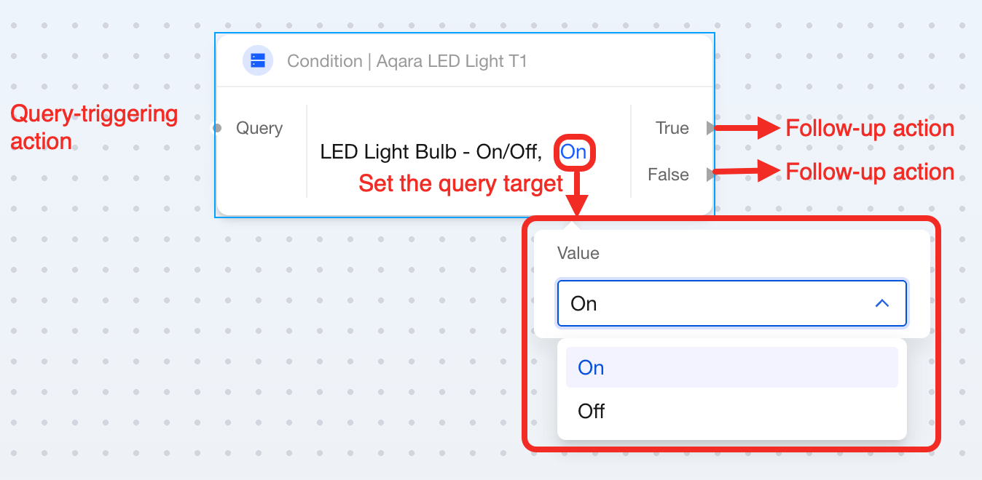Click the Query input port dot
The height and width of the screenshot is (480, 982).
tap(216, 128)
